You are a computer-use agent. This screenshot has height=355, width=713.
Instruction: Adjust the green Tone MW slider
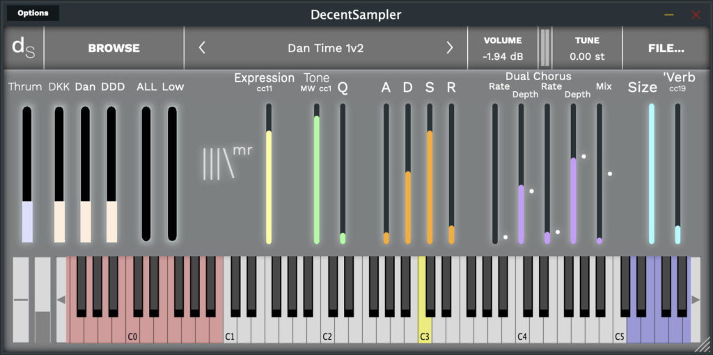[317, 173]
